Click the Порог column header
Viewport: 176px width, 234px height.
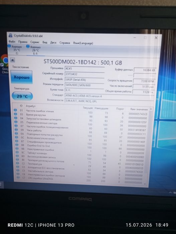pyautogui.click(x=120, y=109)
